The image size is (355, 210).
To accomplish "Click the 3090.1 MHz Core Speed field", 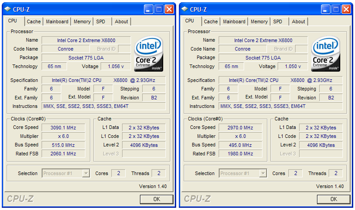I will (63, 128).
